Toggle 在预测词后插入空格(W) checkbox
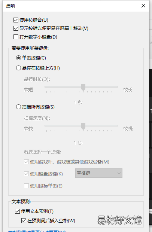The height and width of the screenshot is (232, 152). [24, 221]
